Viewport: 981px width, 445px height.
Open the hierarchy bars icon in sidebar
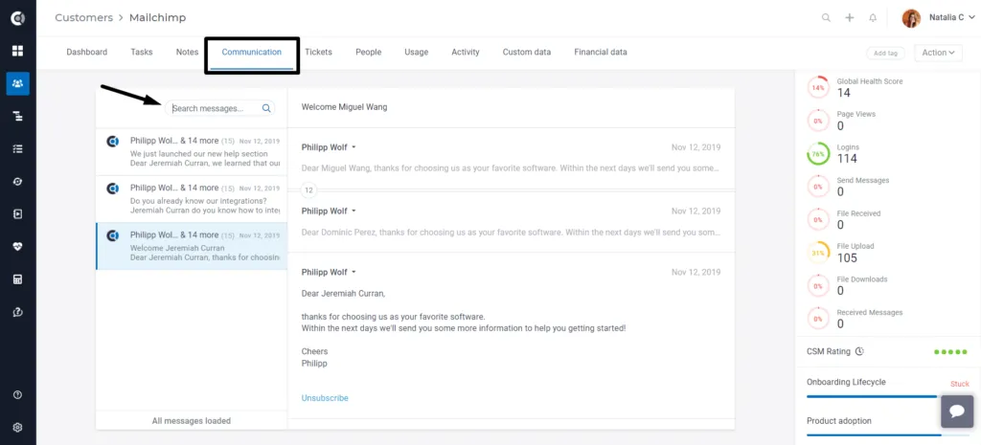[x=17, y=116]
